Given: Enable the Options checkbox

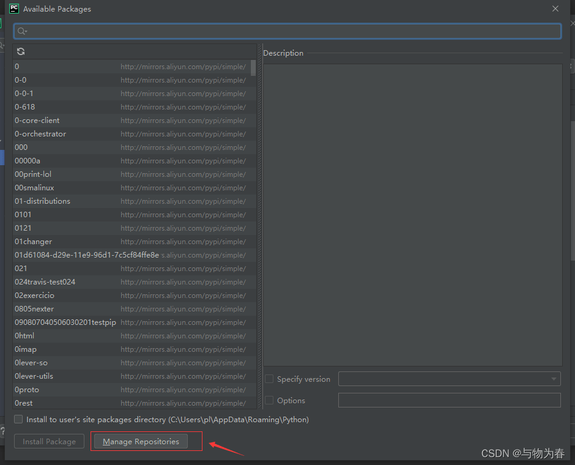Looking at the screenshot, I should (x=269, y=400).
